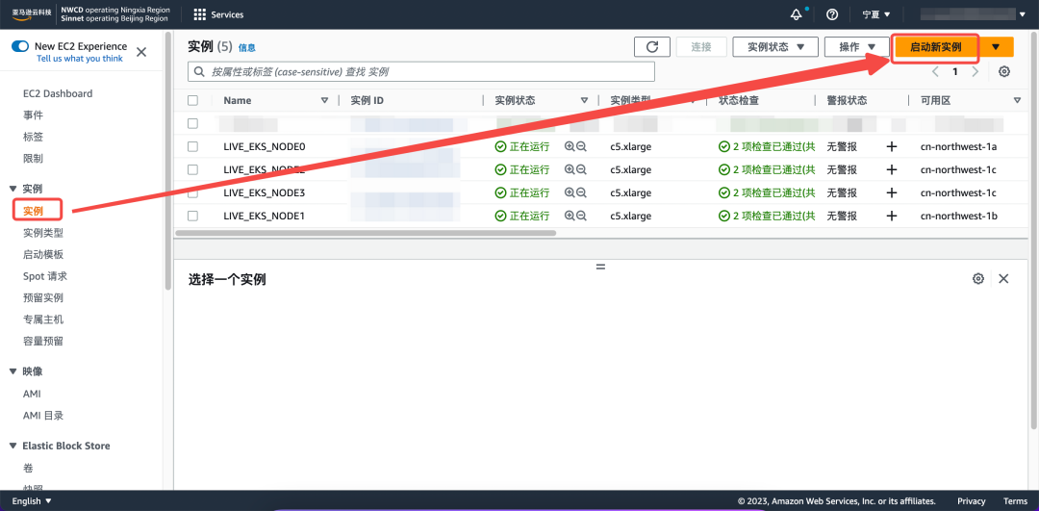
Task: Select checkbox for LIVE_EKS_NODE0
Action: [x=192, y=146]
